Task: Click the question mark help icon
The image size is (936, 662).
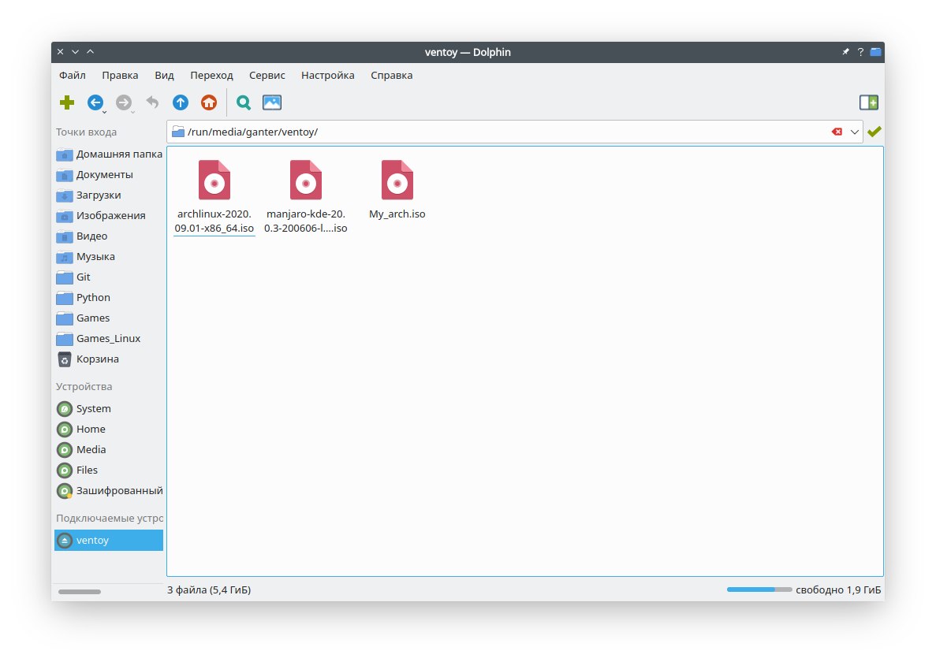Action: [860, 52]
